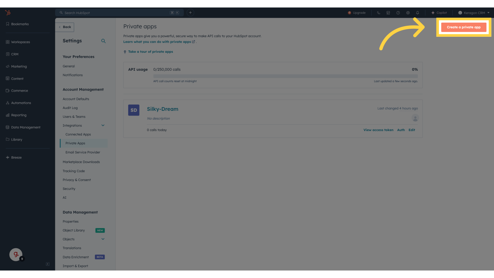Viewport: 494px width, 278px height.
Task: Open AI settings
Action: (64, 198)
